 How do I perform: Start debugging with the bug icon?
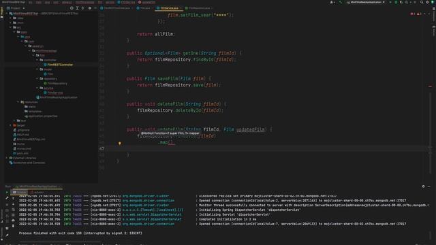point(396,2)
